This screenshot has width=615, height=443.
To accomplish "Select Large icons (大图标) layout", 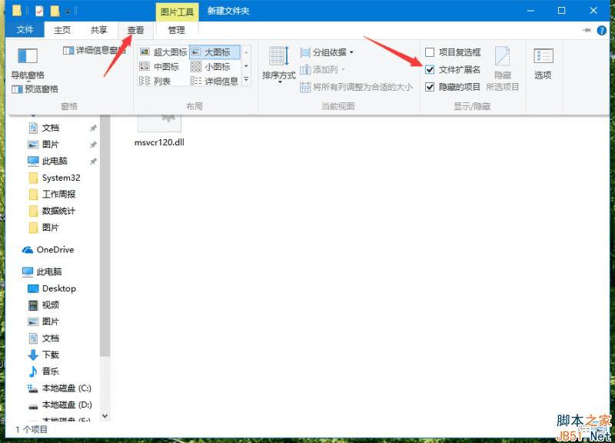I will coord(214,52).
